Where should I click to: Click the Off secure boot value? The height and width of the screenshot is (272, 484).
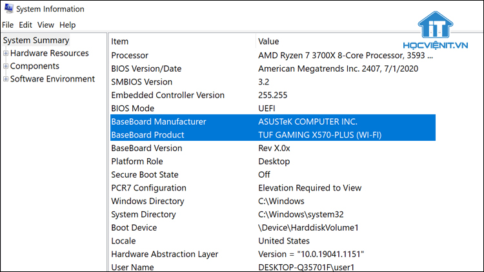[264, 174]
